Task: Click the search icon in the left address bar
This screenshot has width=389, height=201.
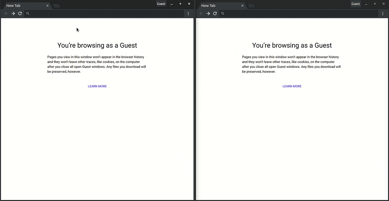Action: point(28,13)
